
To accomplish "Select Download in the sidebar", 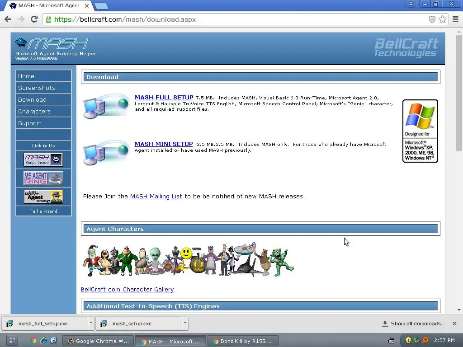I will tap(43, 100).
